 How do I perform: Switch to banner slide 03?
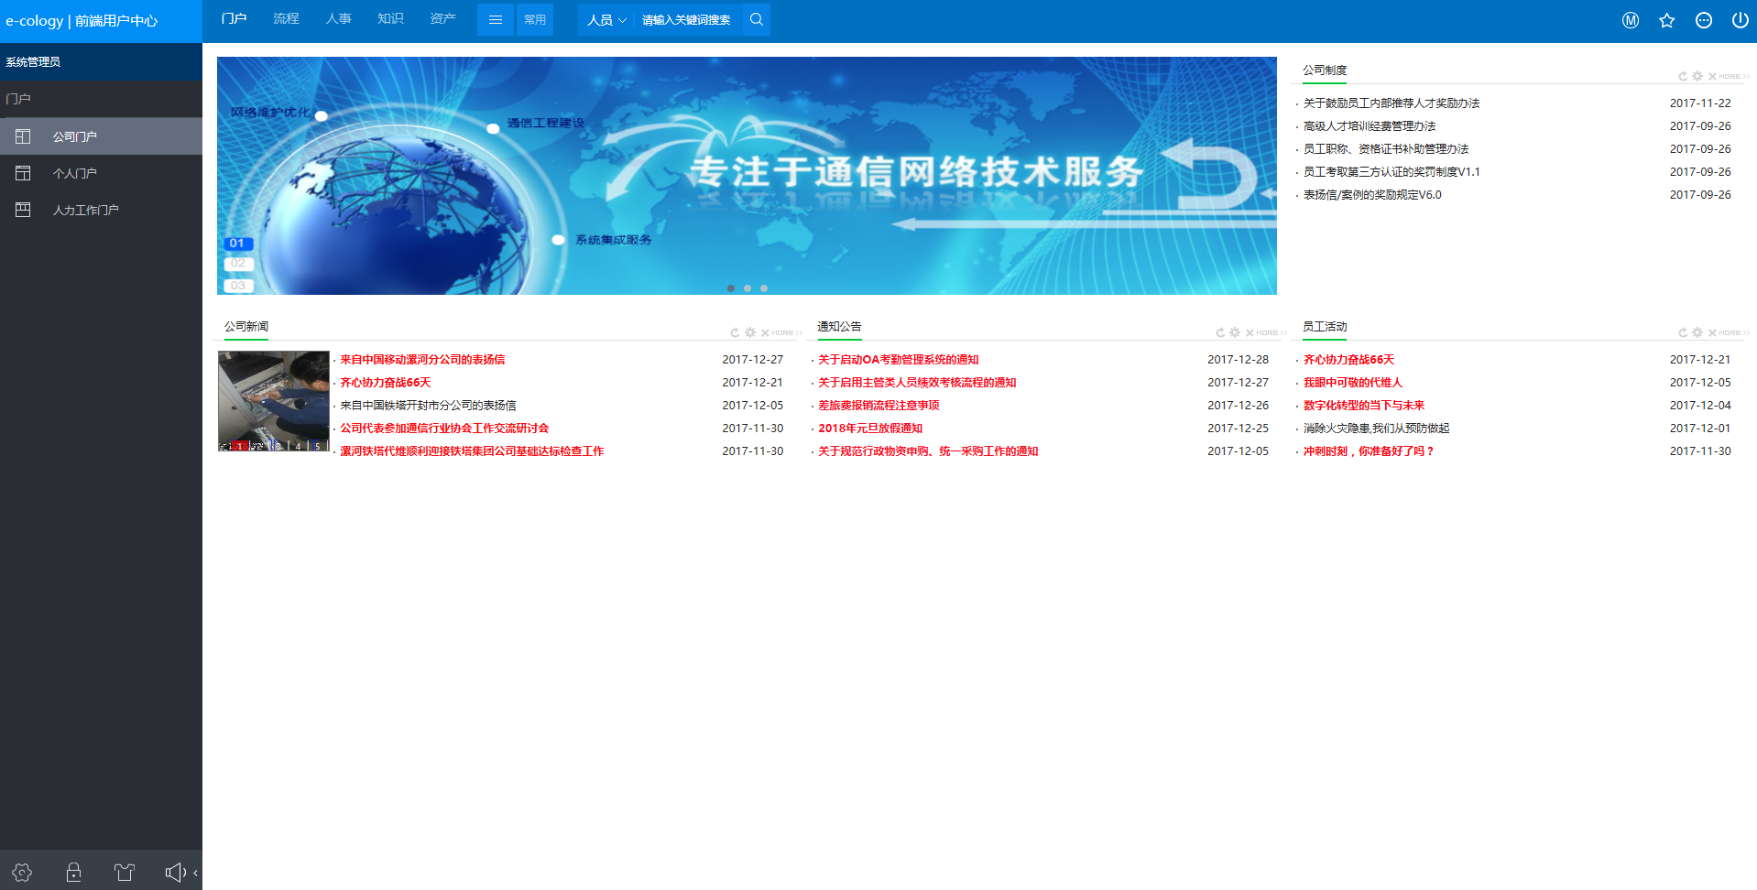[x=238, y=286]
